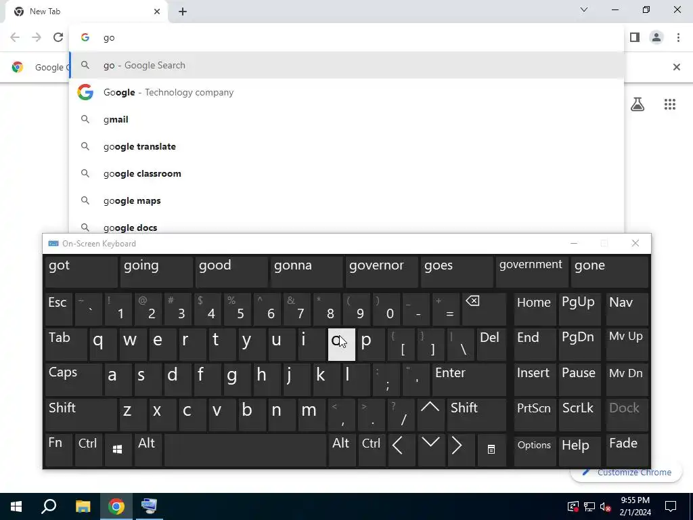
Task: Tap the context menu key on keyboard
Action: click(x=491, y=450)
